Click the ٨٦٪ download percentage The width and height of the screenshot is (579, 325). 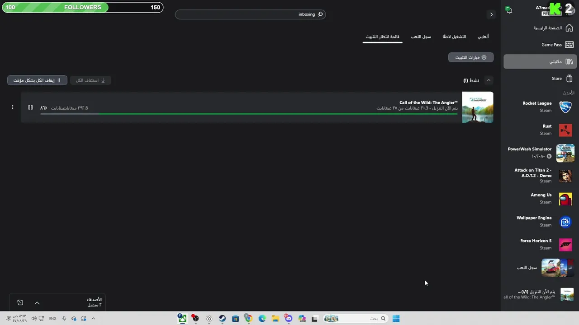(43, 108)
